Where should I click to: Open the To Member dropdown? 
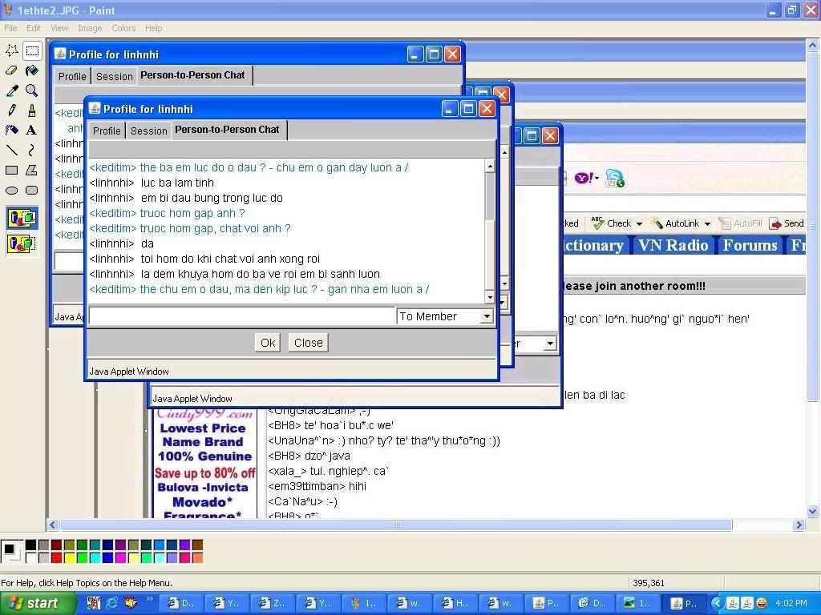click(x=487, y=316)
